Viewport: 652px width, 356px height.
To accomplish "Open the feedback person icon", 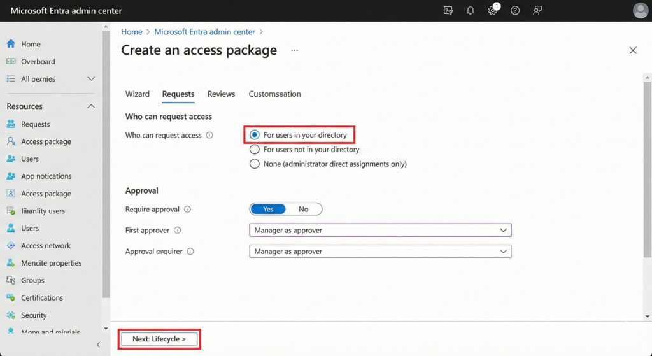I will coord(537,11).
